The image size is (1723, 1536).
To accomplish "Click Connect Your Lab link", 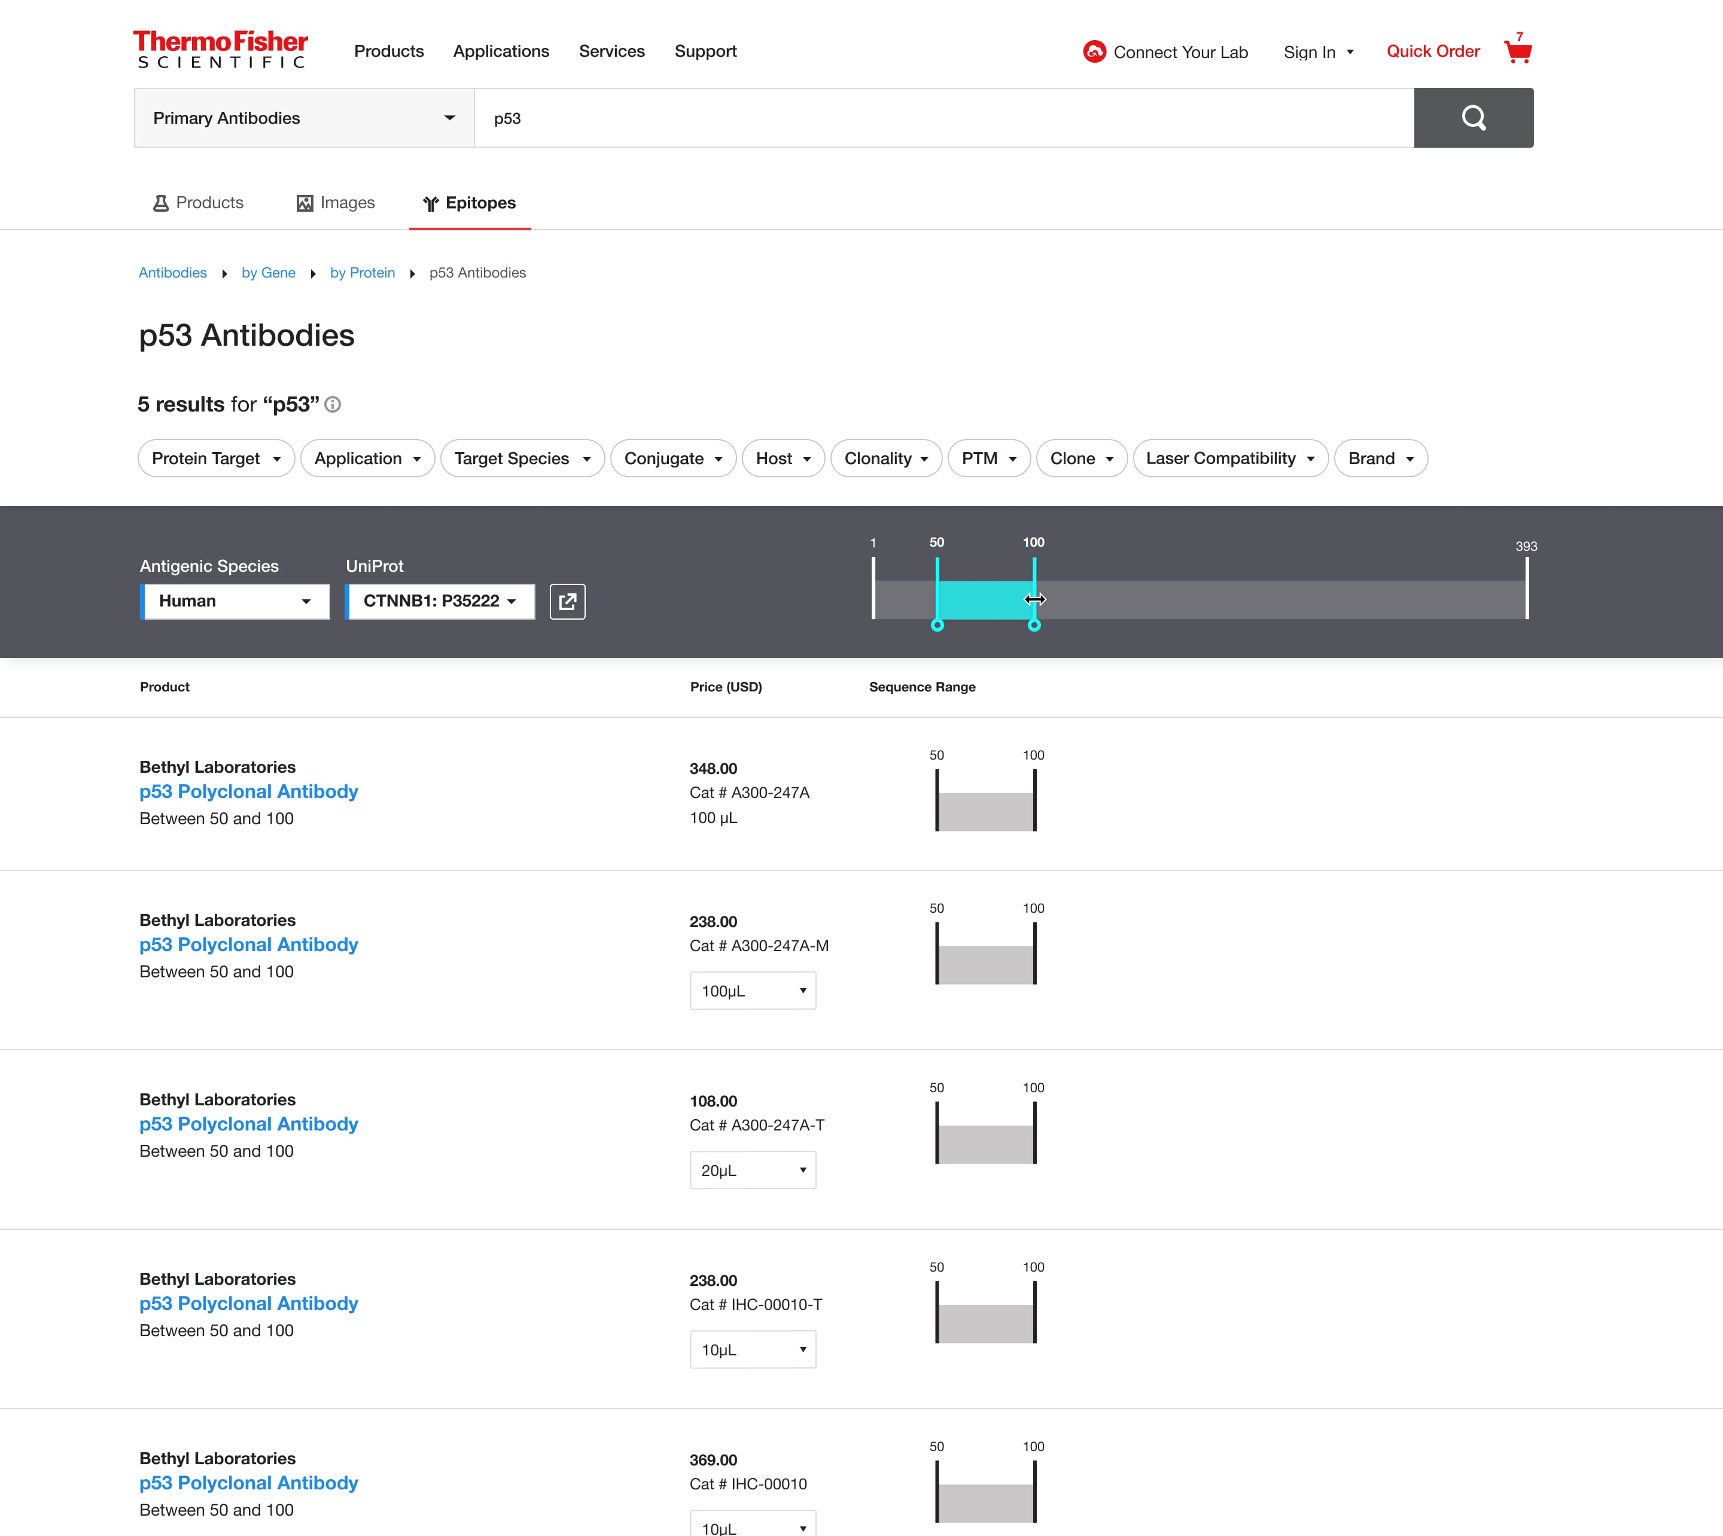I will [x=1180, y=52].
